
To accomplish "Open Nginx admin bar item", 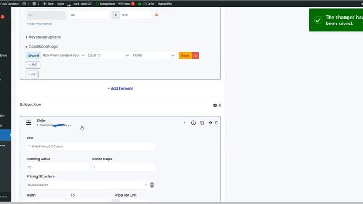I will click(x=60, y=4).
